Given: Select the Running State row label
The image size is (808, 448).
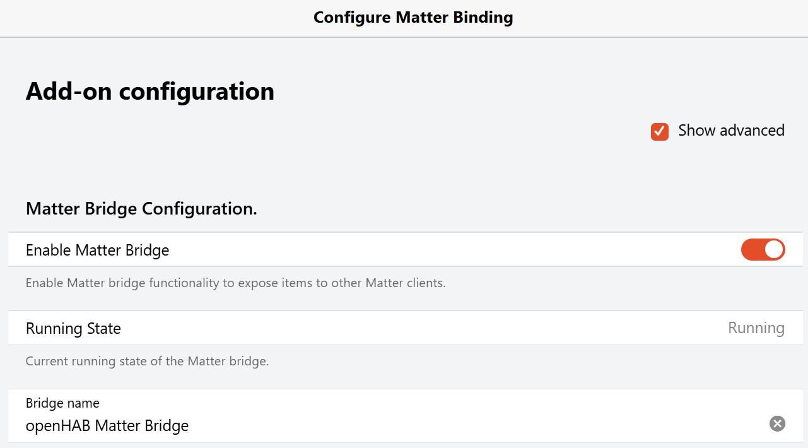Looking at the screenshot, I should click(73, 329).
